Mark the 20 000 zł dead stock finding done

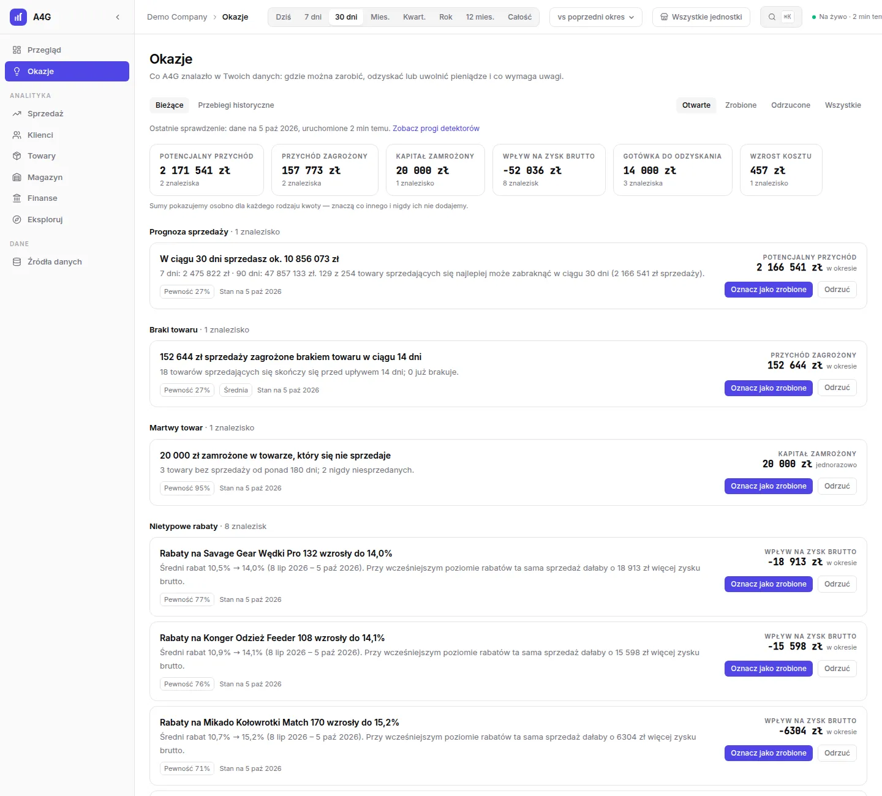point(768,486)
